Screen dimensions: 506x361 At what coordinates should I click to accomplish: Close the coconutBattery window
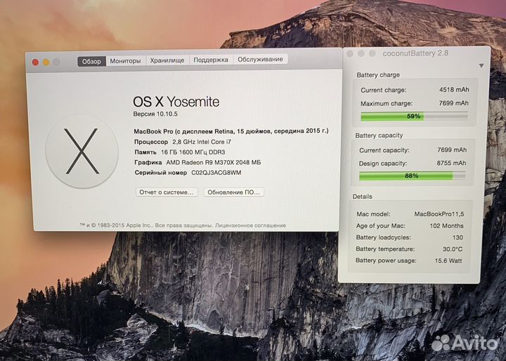point(350,53)
